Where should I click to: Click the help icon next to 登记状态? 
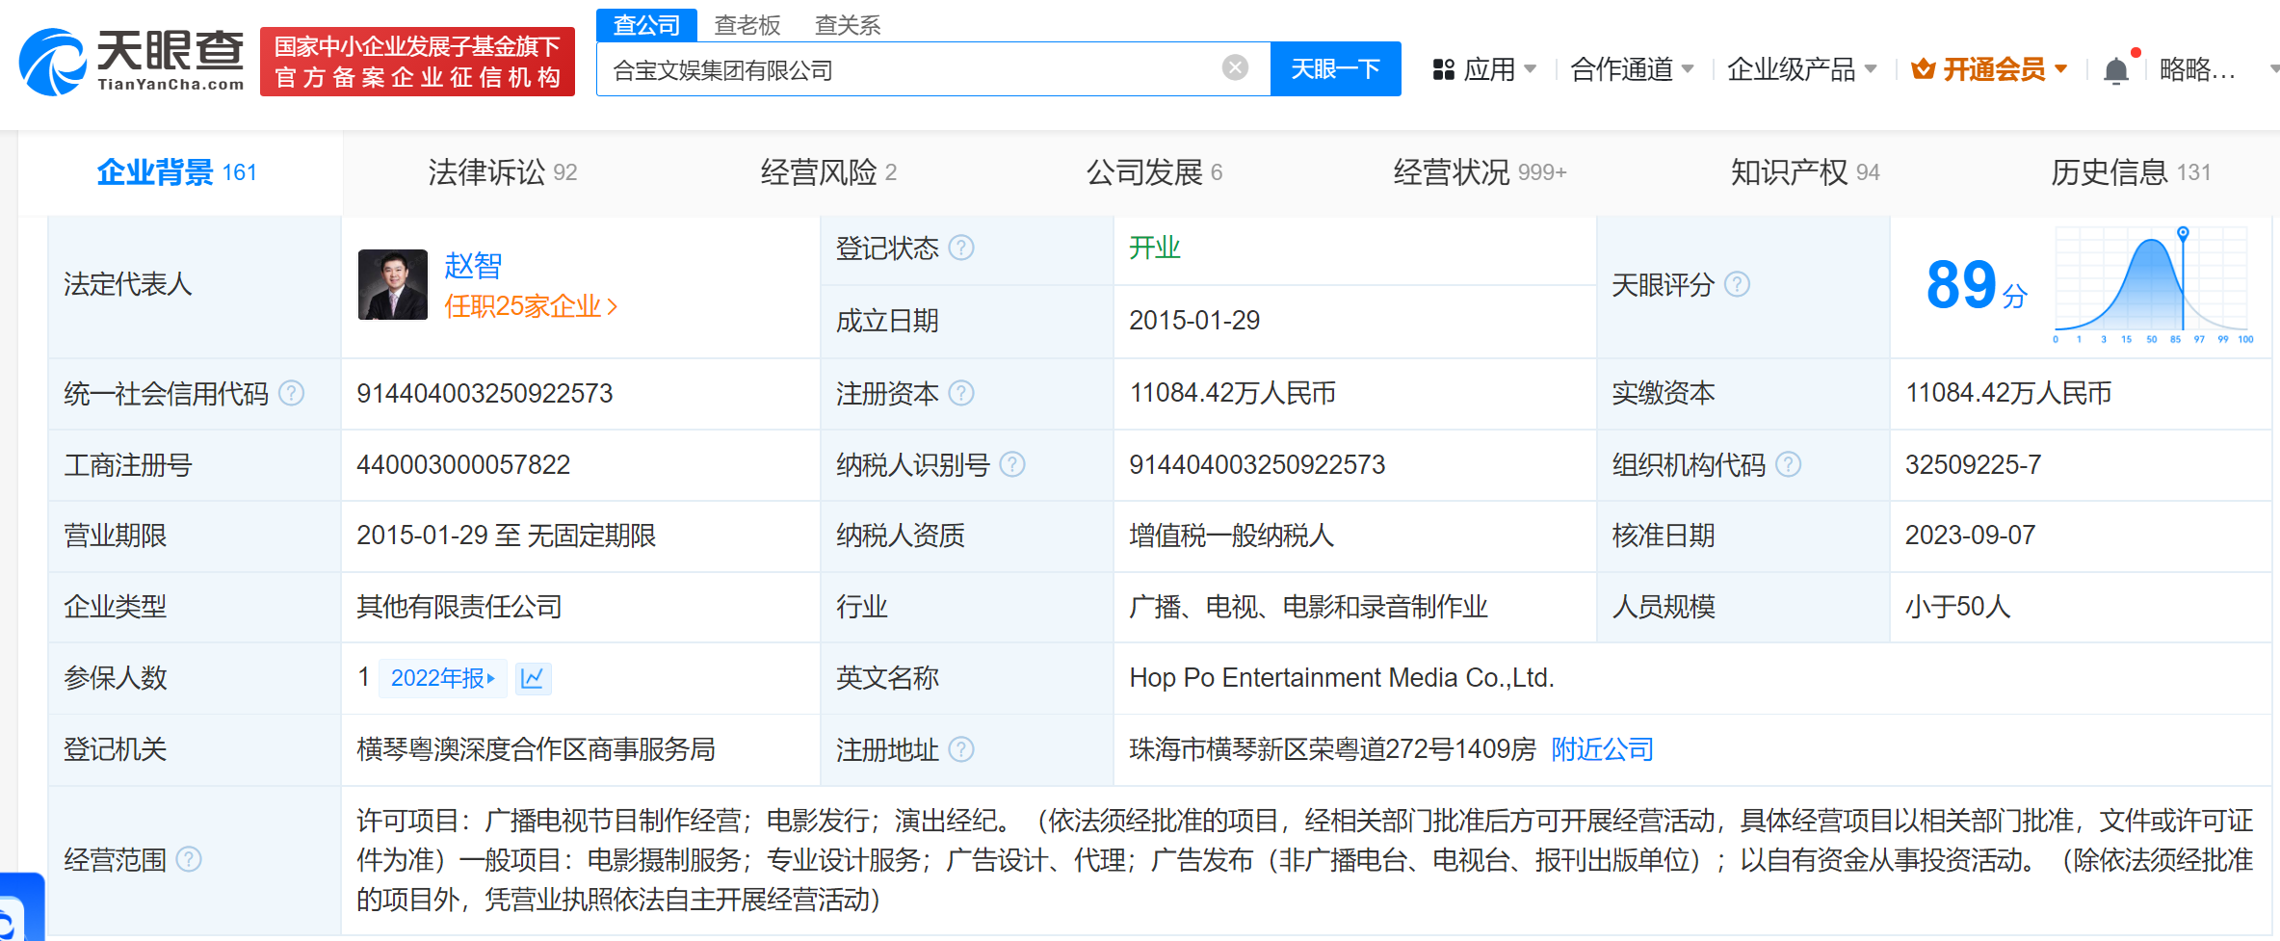[x=960, y=248]
